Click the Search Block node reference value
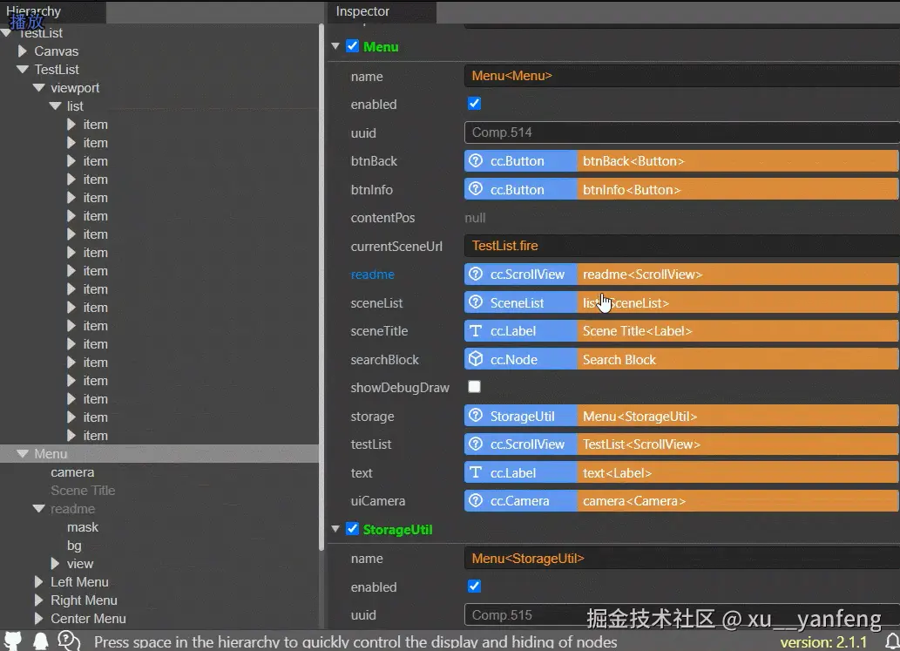Screen dimensions: 900x651 tap(738, 359)
